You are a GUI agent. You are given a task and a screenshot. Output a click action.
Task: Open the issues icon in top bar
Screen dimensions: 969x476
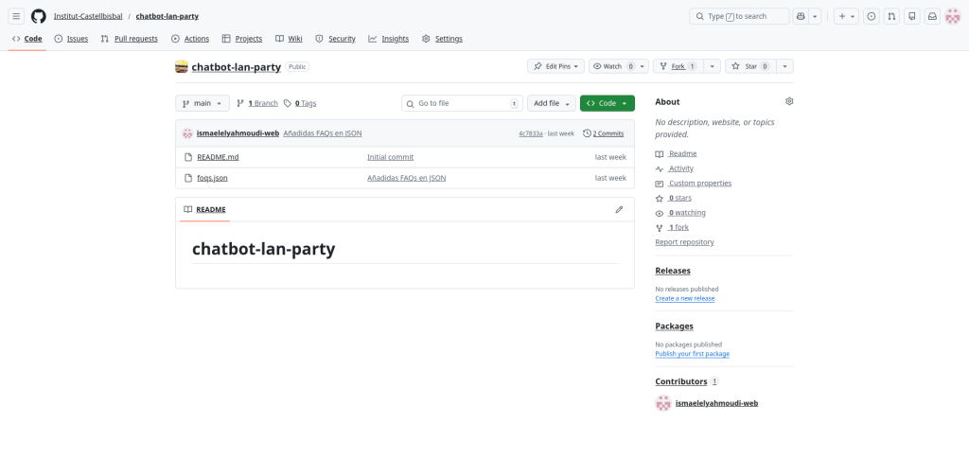[871, 16]
